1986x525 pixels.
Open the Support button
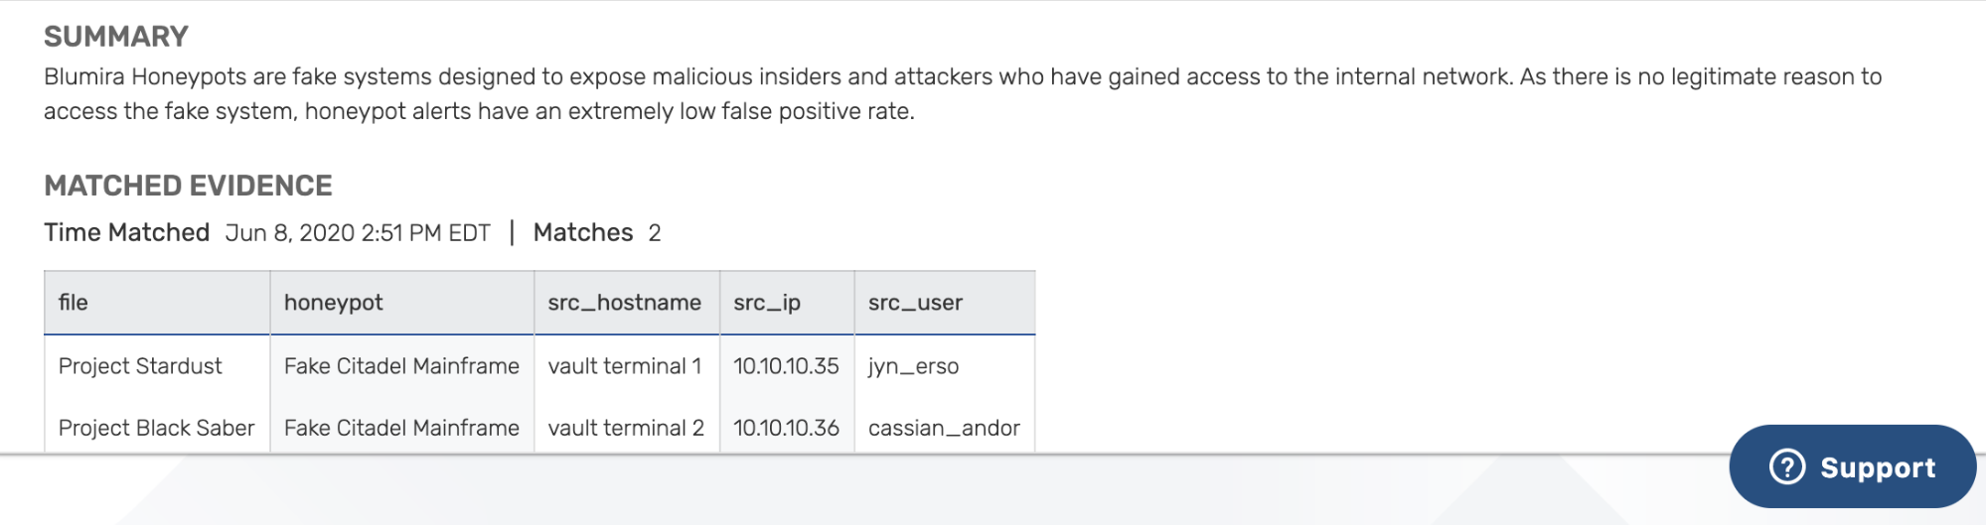click(1853, 466)
